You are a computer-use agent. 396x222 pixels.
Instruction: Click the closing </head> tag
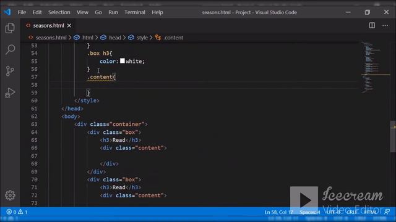click(x=72, y=109)
